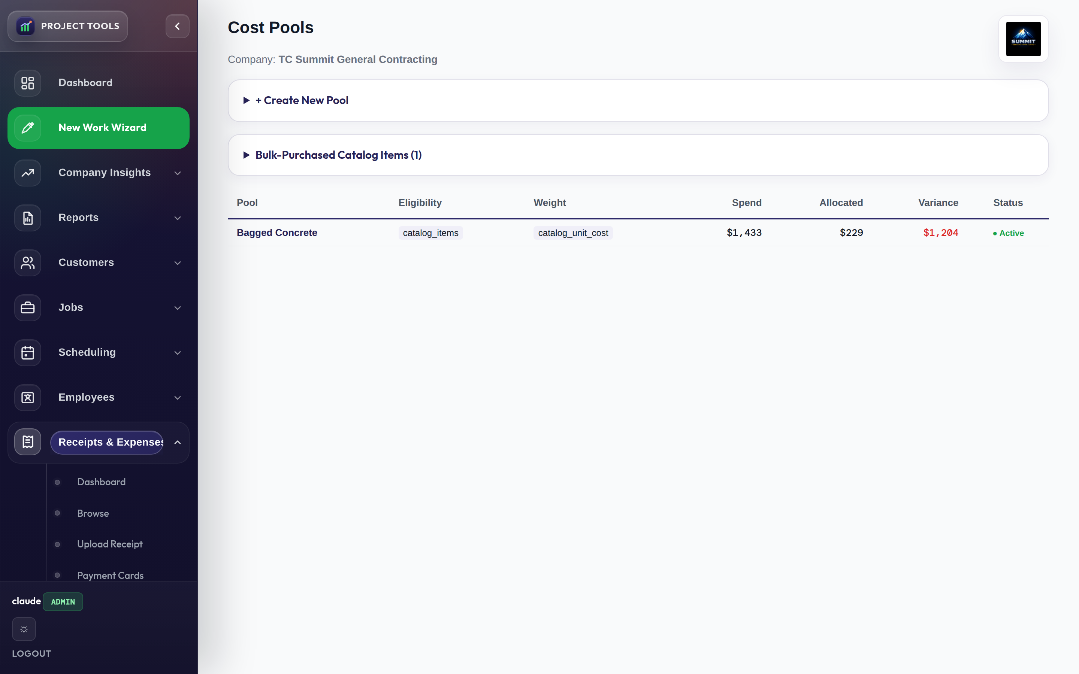
Task: Click the Dashboard grid icon
Action: (x=28, y=83)
